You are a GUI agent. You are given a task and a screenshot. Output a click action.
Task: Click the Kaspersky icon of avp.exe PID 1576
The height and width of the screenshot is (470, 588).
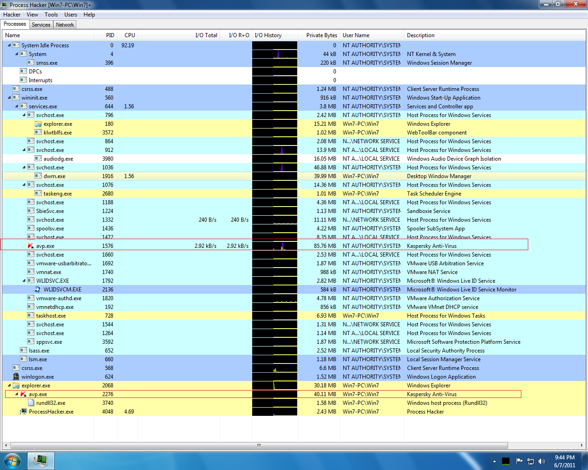[31, 246]
